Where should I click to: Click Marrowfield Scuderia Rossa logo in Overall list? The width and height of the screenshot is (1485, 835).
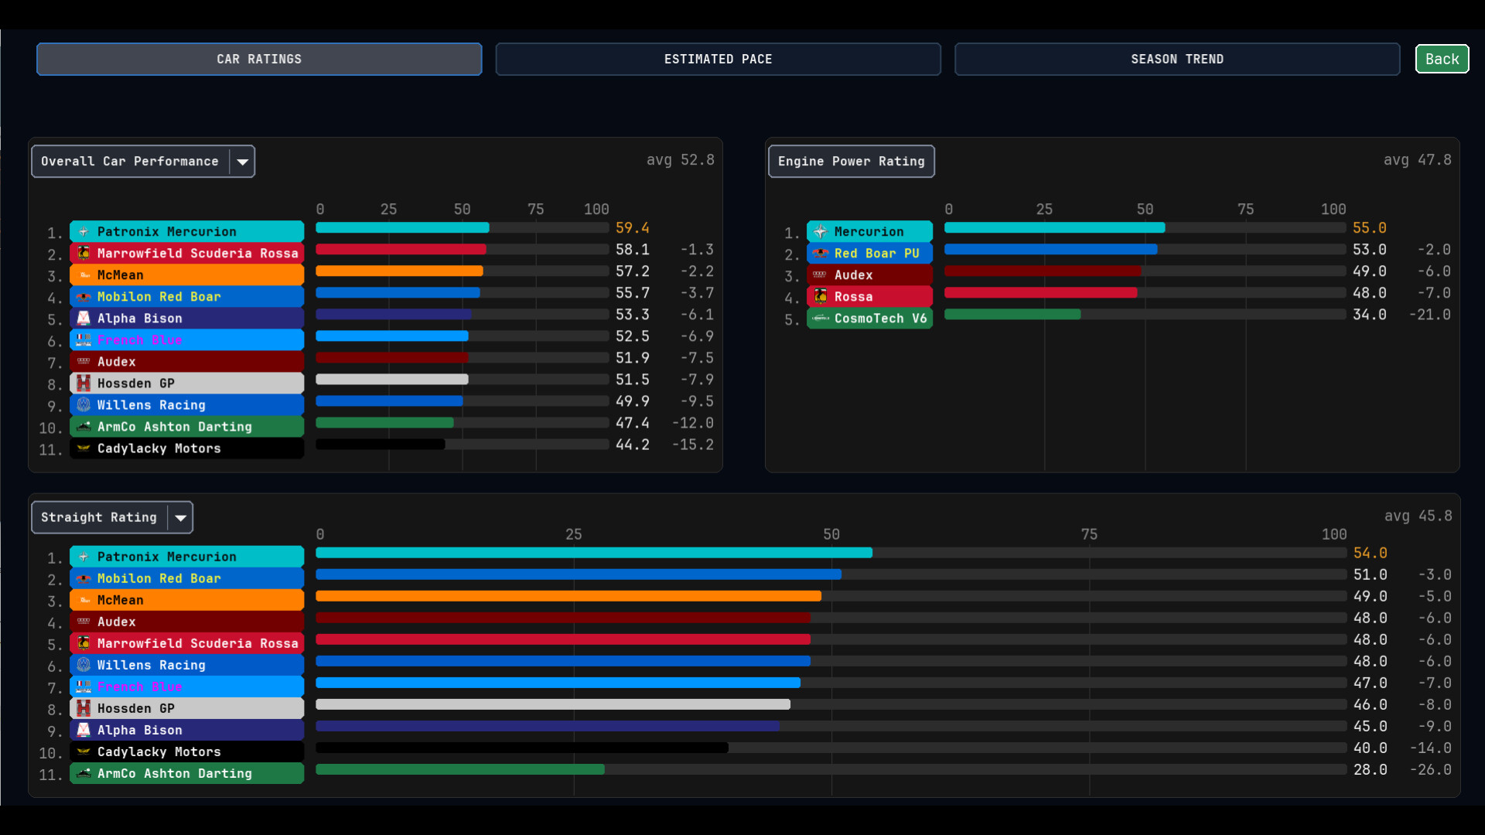84,254
